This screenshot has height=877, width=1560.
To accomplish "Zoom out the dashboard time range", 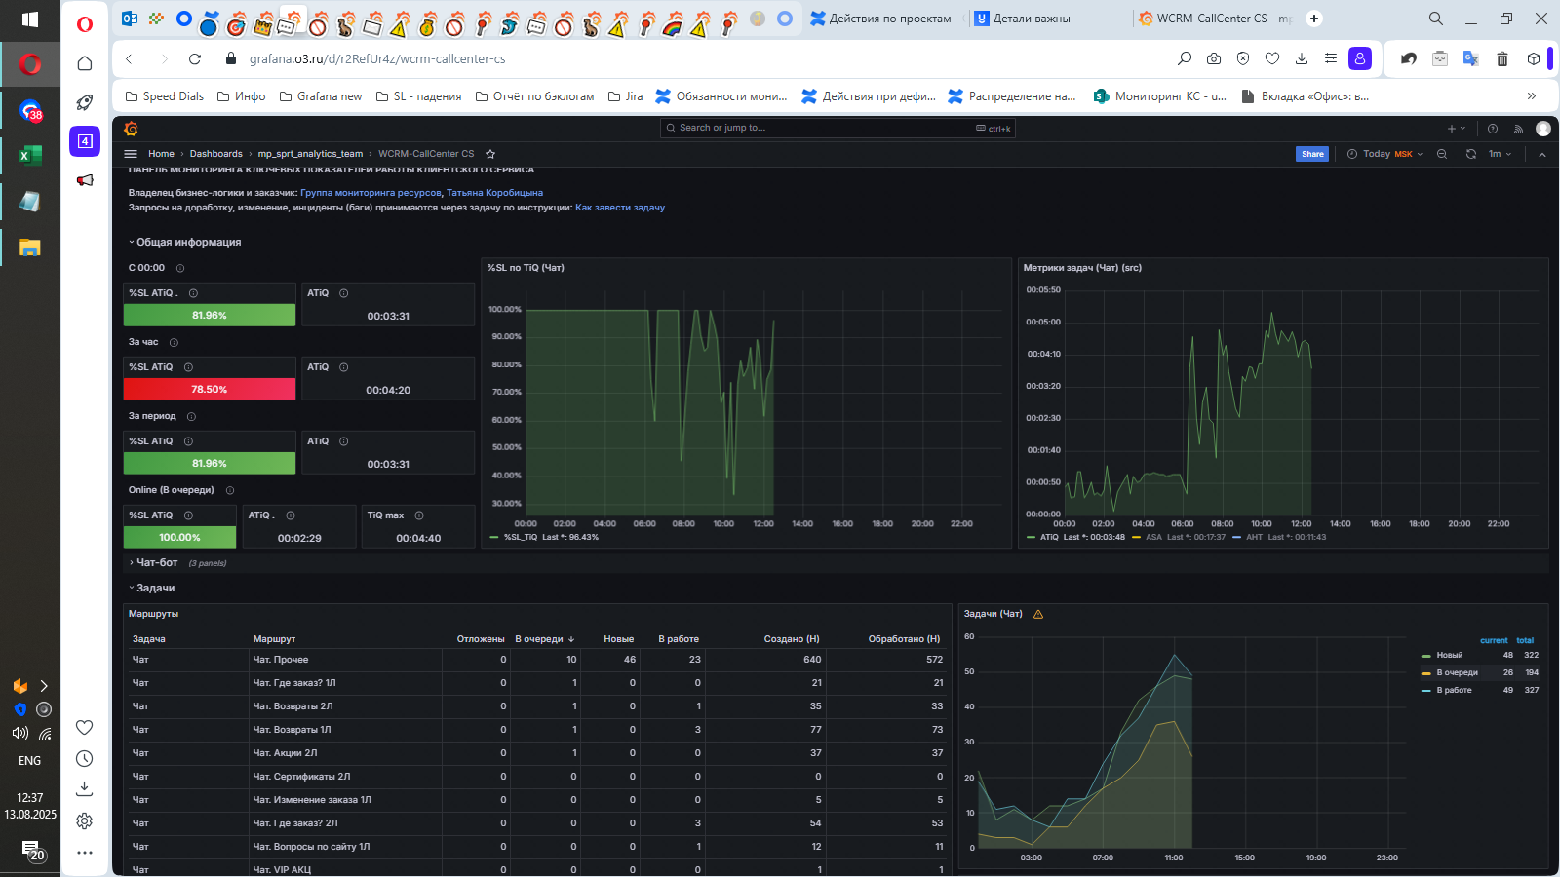I will [1442, 154].
